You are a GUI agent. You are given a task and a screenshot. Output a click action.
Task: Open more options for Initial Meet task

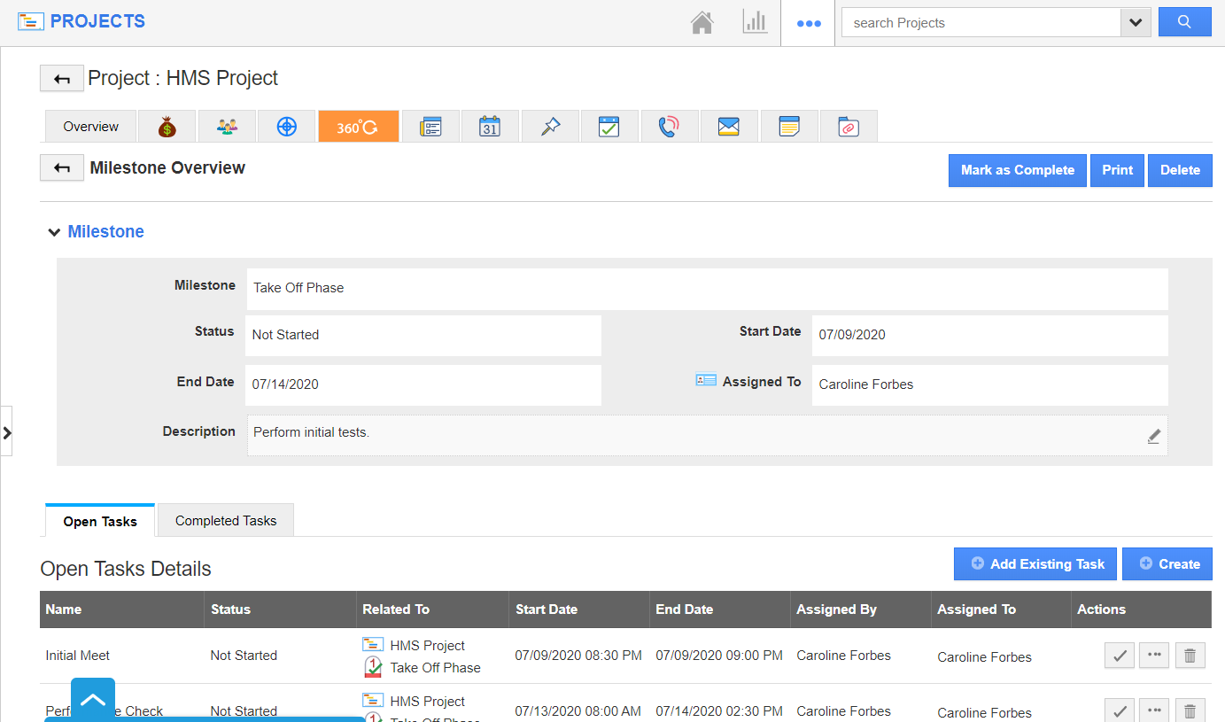(1153, 656)
